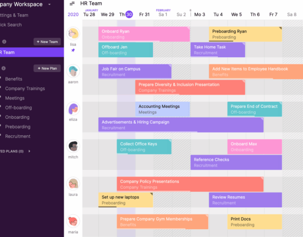This screenshot has width=303, height=237.
Task: Click the sidebar collapse icon beside HR Team
Action: pos(72,3)
